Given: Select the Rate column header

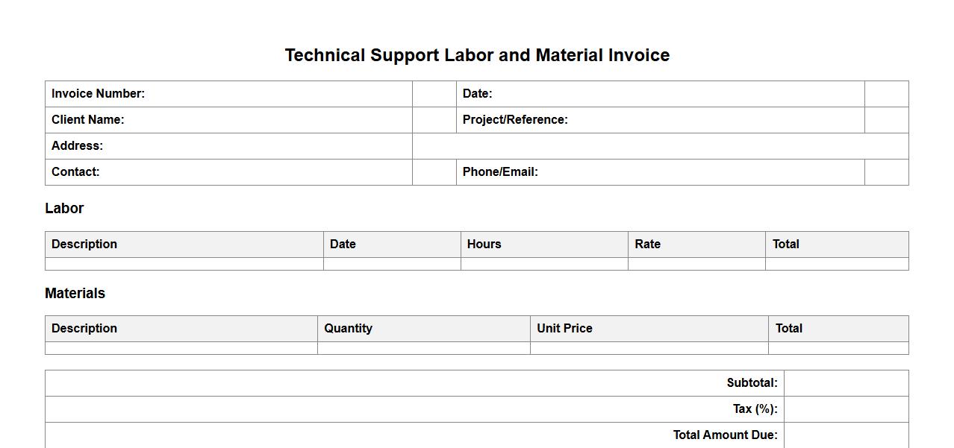Looking at the screenshot, I should point(648,244).
